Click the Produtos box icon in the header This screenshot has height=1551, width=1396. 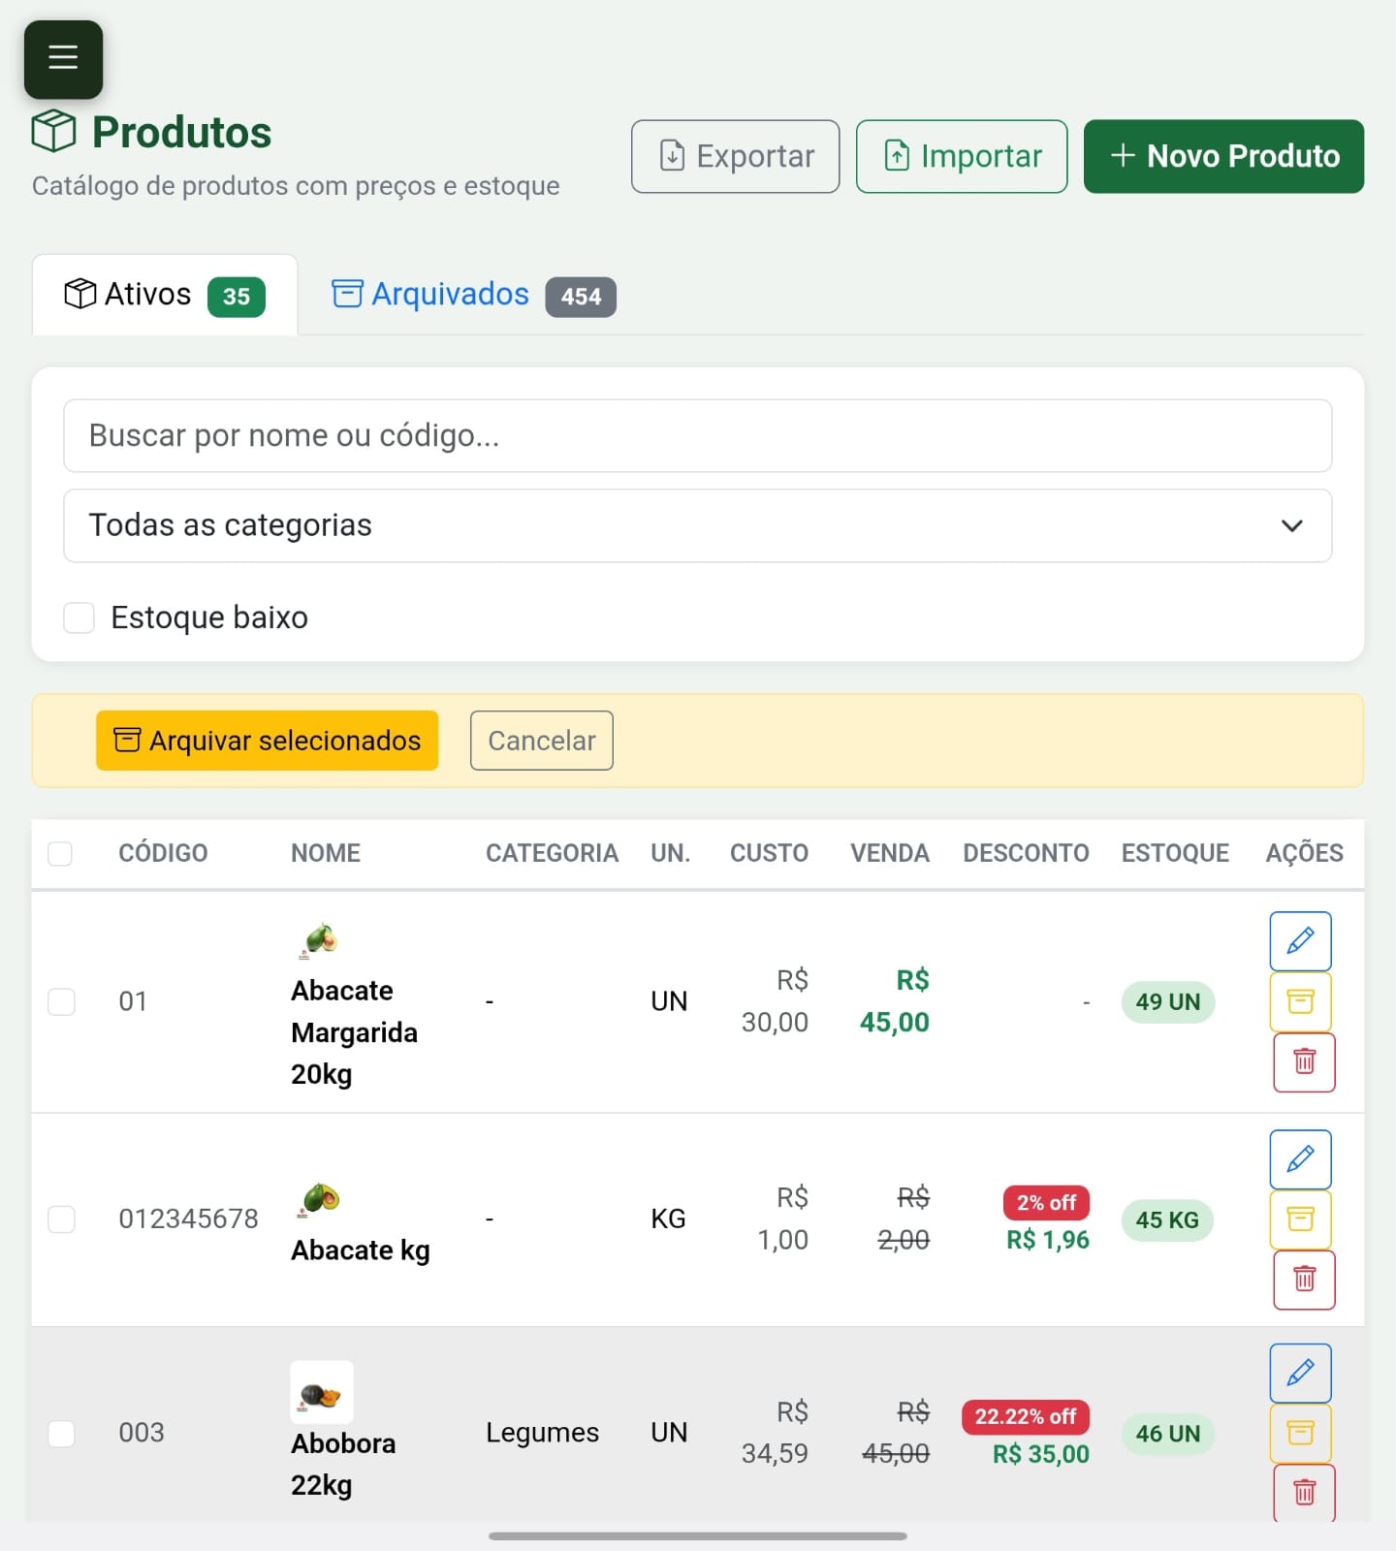(x=53, y=130)
